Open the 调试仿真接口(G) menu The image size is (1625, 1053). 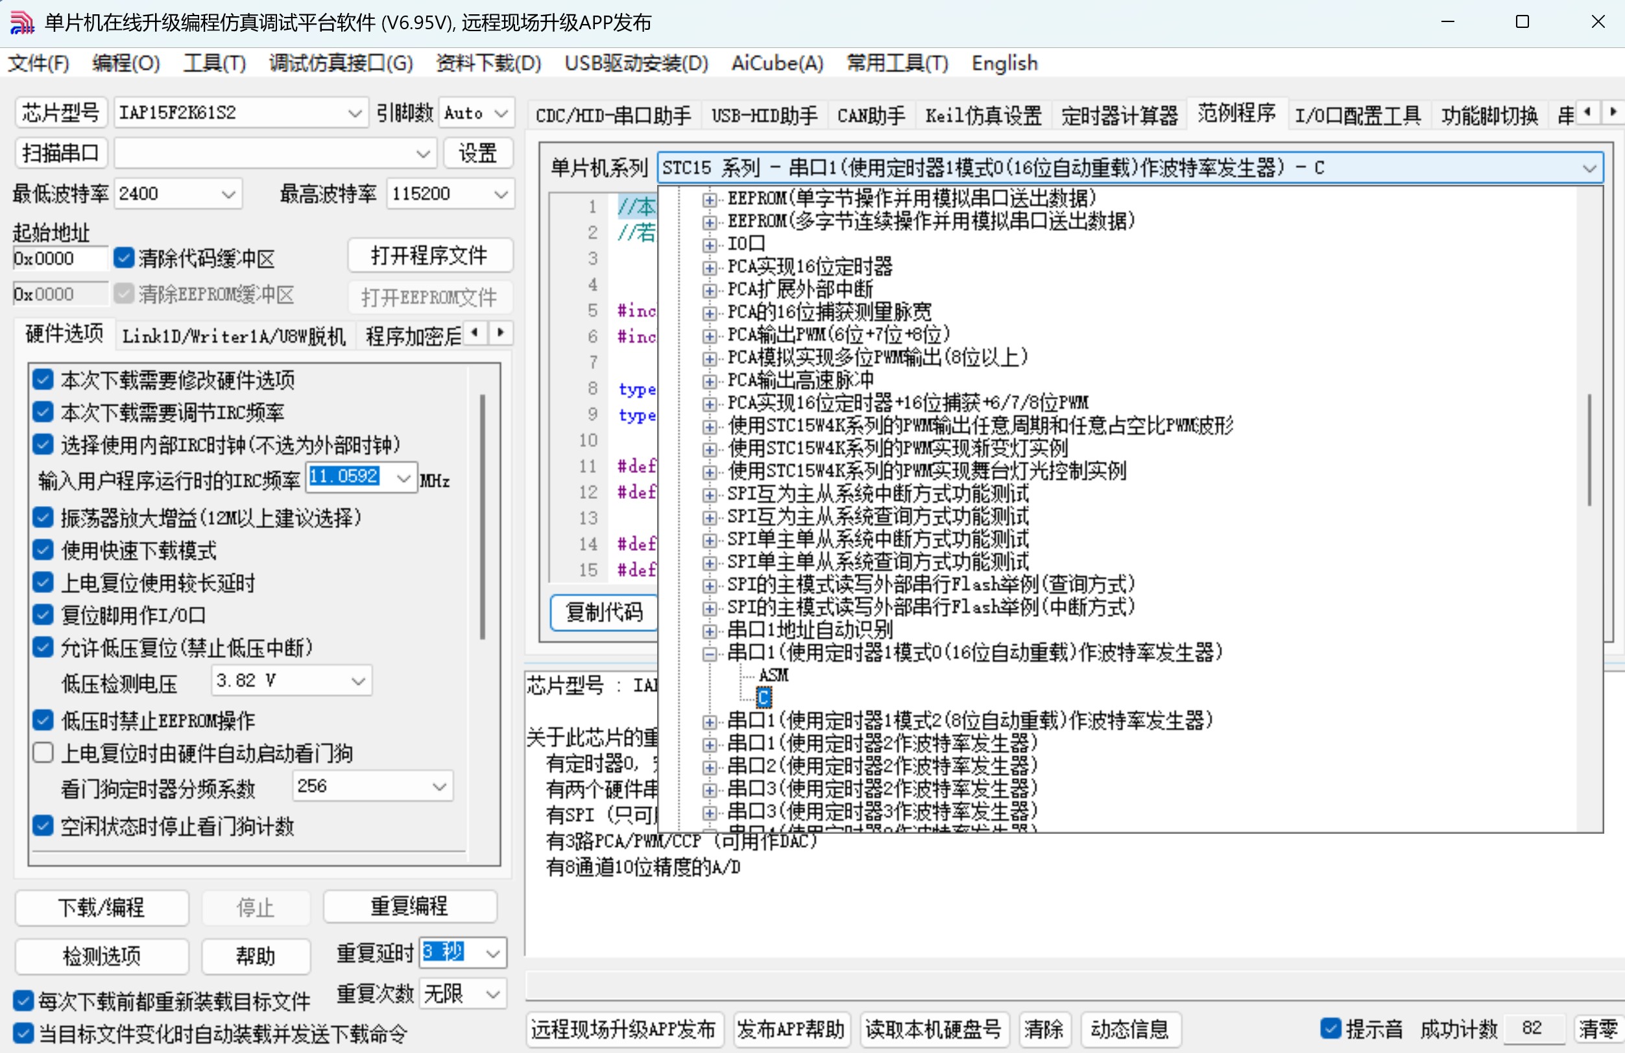click(341, 64)
